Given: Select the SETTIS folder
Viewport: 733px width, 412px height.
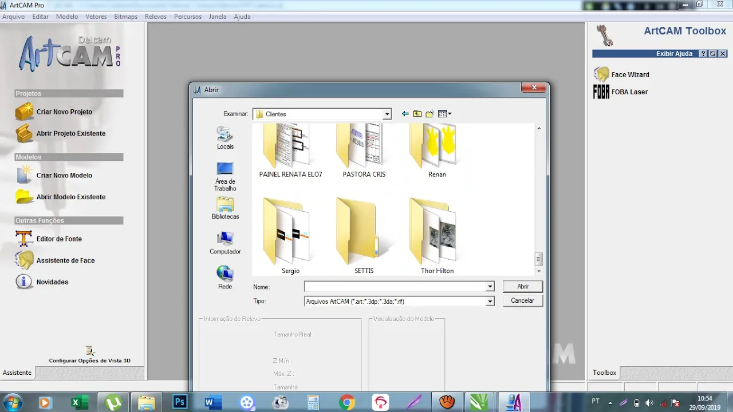Looking at the screenshot, I should (x=364, y=236).
